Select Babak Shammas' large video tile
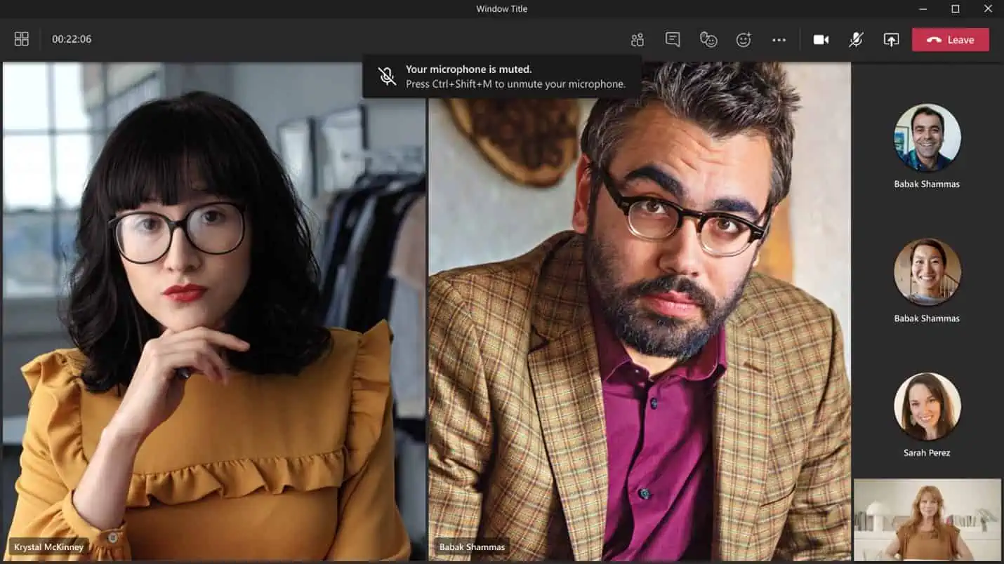Image resolution: width=1004 pixels, height=564 pixels. (x=639, y=311)
